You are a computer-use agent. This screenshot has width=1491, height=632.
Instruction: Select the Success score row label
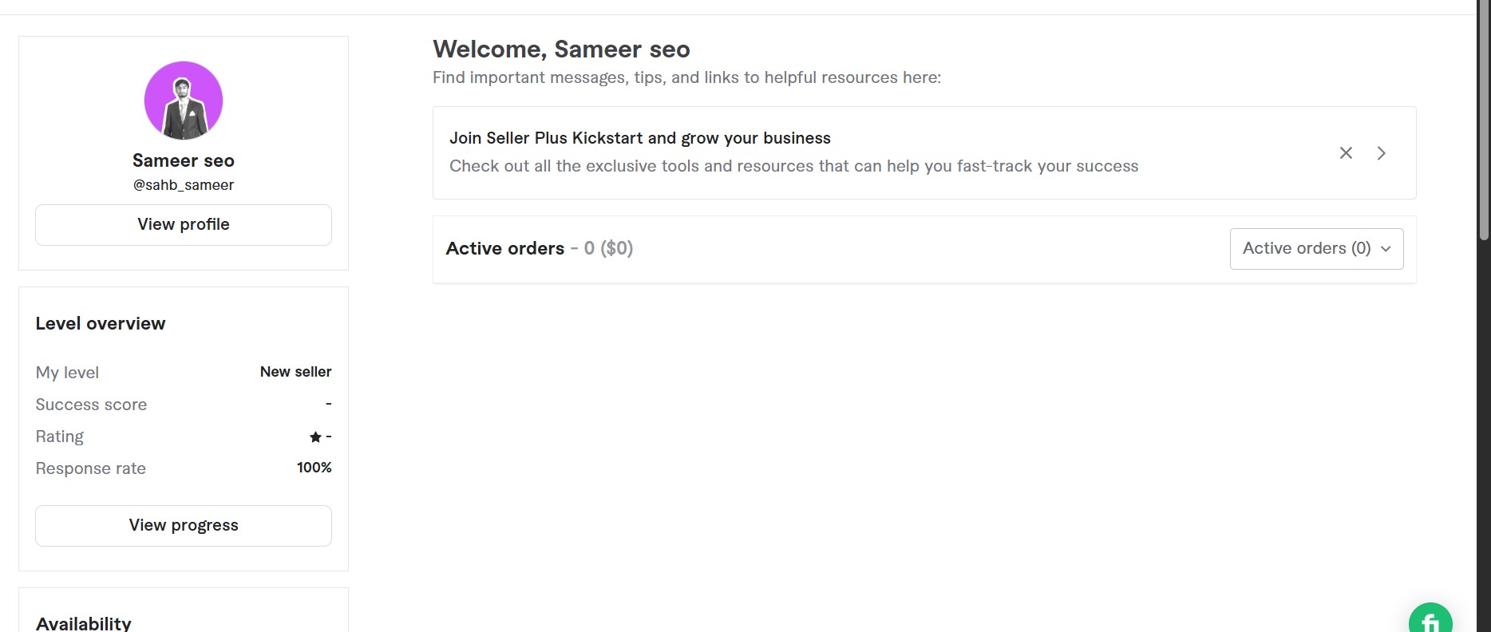[x=91, y=405]
